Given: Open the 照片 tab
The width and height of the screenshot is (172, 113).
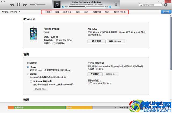Looking at the screenshot, I should point(107,12).
